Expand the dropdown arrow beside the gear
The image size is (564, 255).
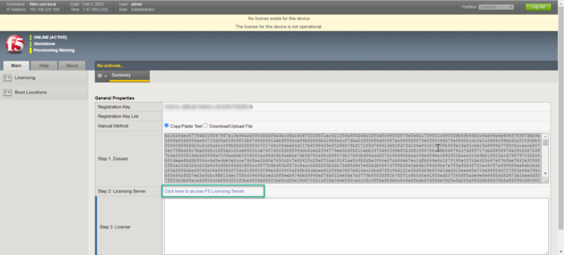[105, 76]
